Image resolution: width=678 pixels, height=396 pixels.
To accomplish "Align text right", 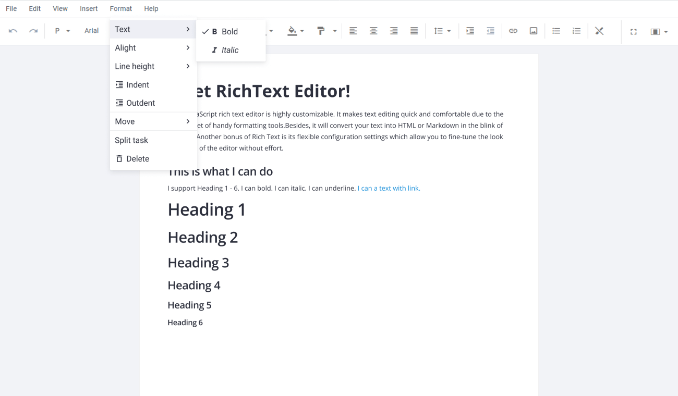I will click(x=394, y=31).
